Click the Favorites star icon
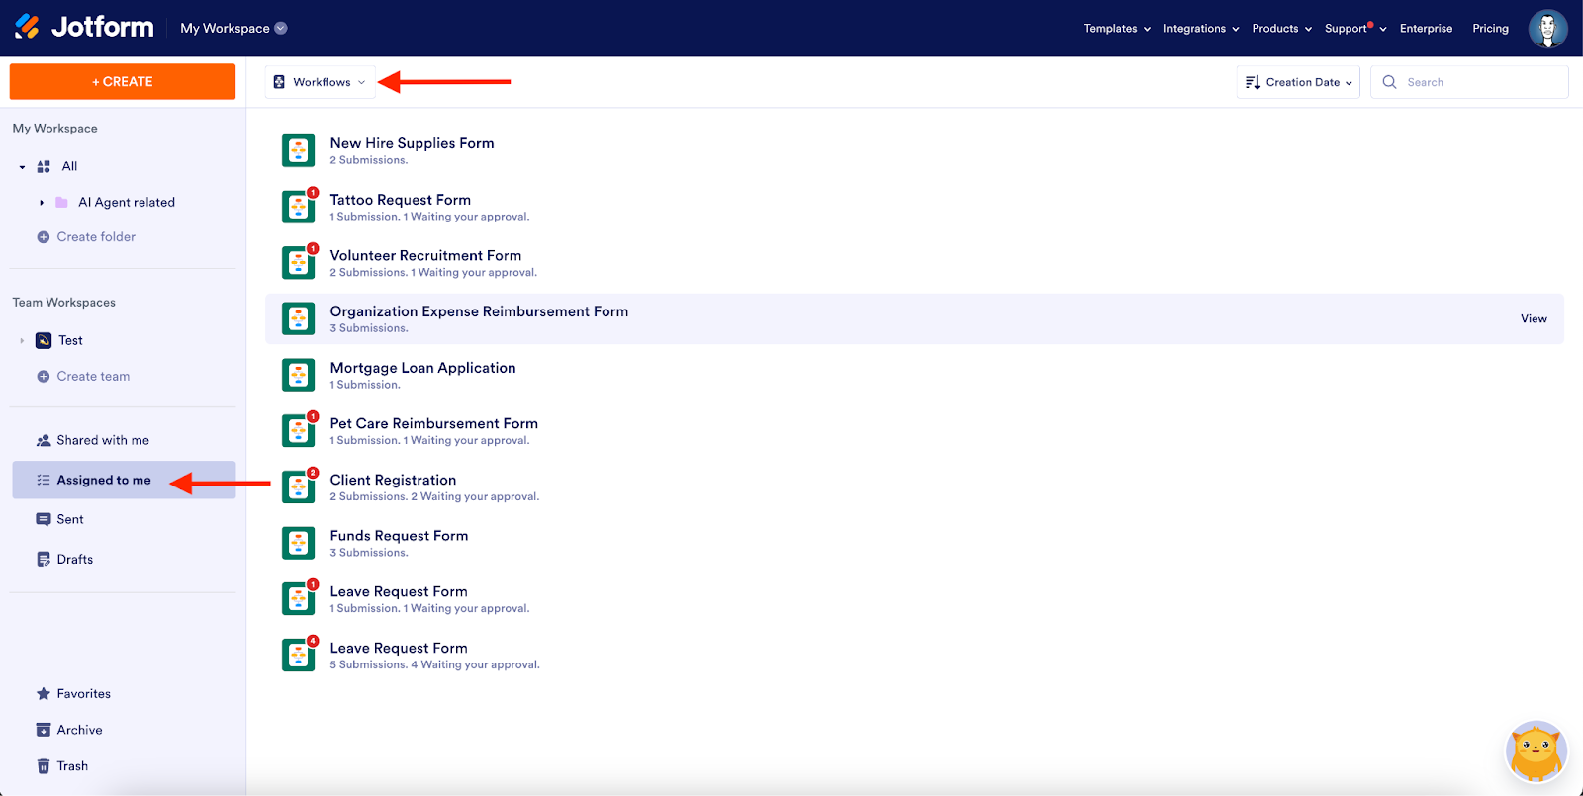Viewport: 1583px width, 796px height. 44,694
